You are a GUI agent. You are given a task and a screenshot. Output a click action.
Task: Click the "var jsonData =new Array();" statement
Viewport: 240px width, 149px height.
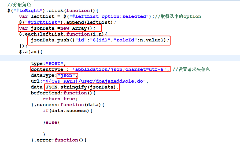(60, 28)
